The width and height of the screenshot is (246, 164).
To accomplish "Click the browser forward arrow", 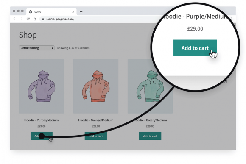I will (21, 19).
